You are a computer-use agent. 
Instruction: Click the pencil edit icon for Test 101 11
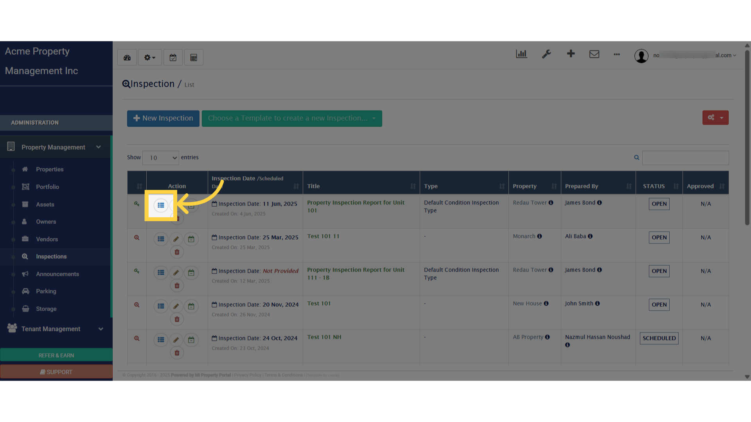176,239
